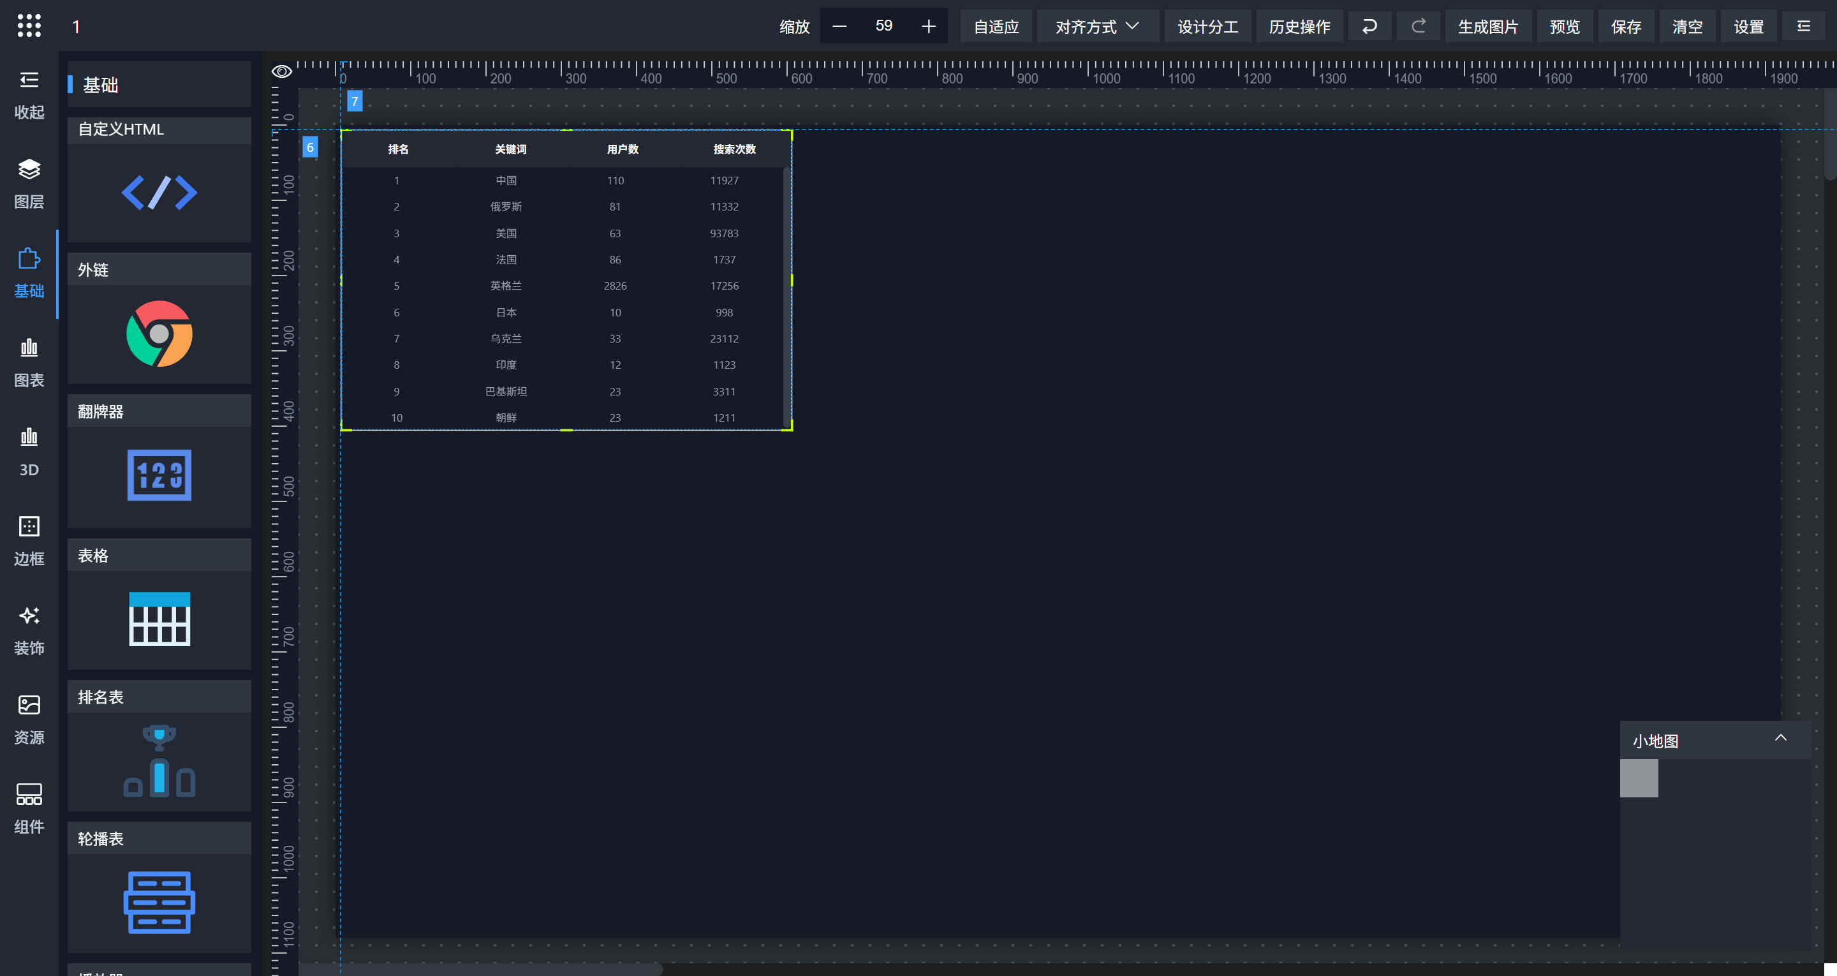Pick the 123 flip counter component
The width and height of the screenshot is (1837, 976).
(x=159, y=475)
